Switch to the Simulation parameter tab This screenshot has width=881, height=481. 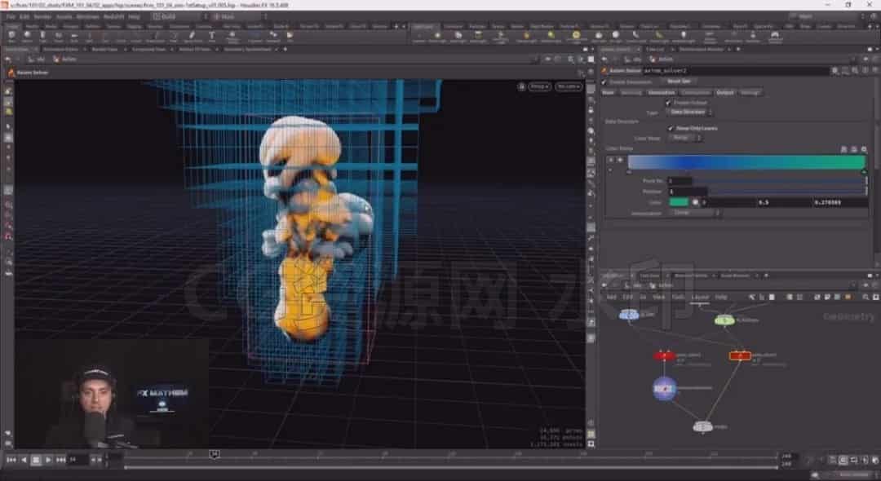(662, 93)
